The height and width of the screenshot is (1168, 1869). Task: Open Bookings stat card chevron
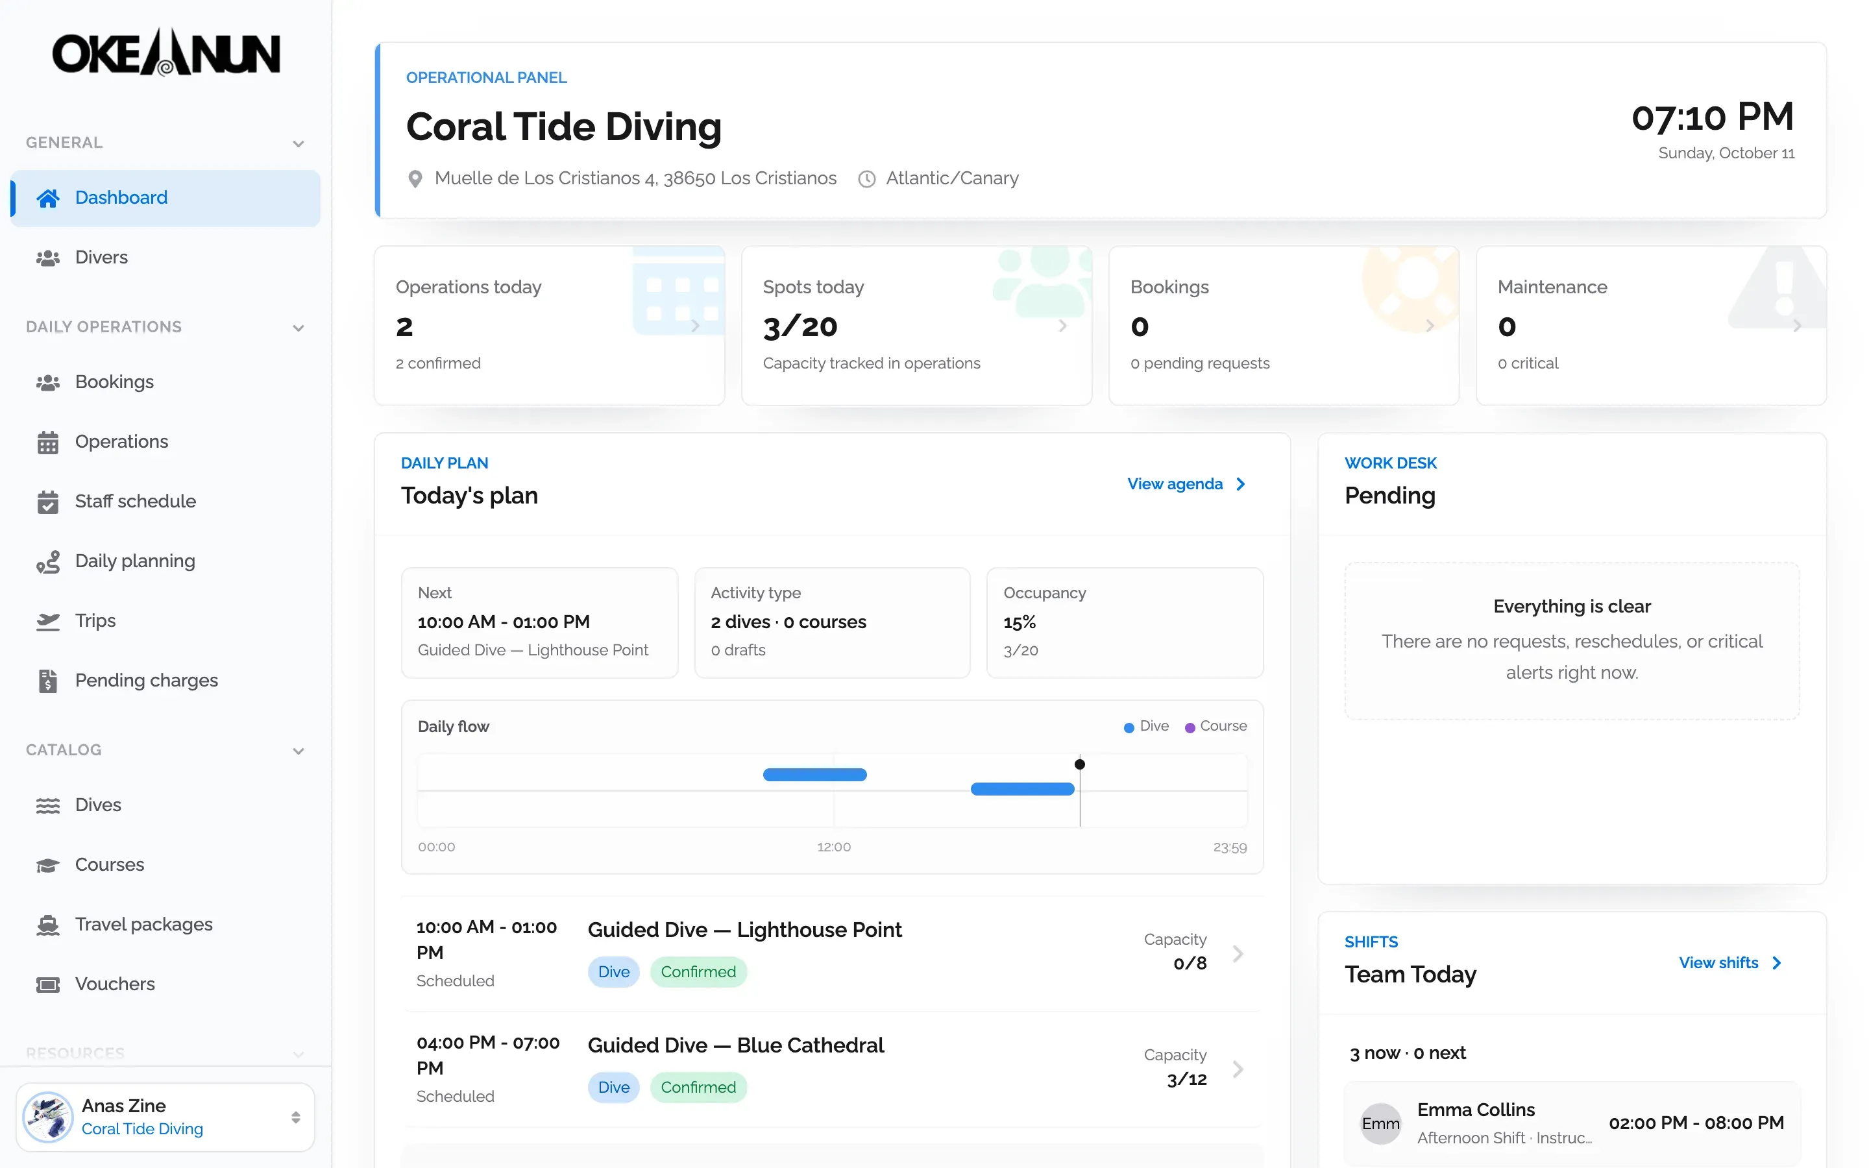[x=1430, y=326]
